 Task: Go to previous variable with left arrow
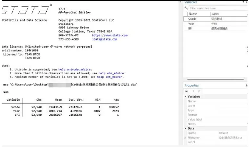point(194,91)
